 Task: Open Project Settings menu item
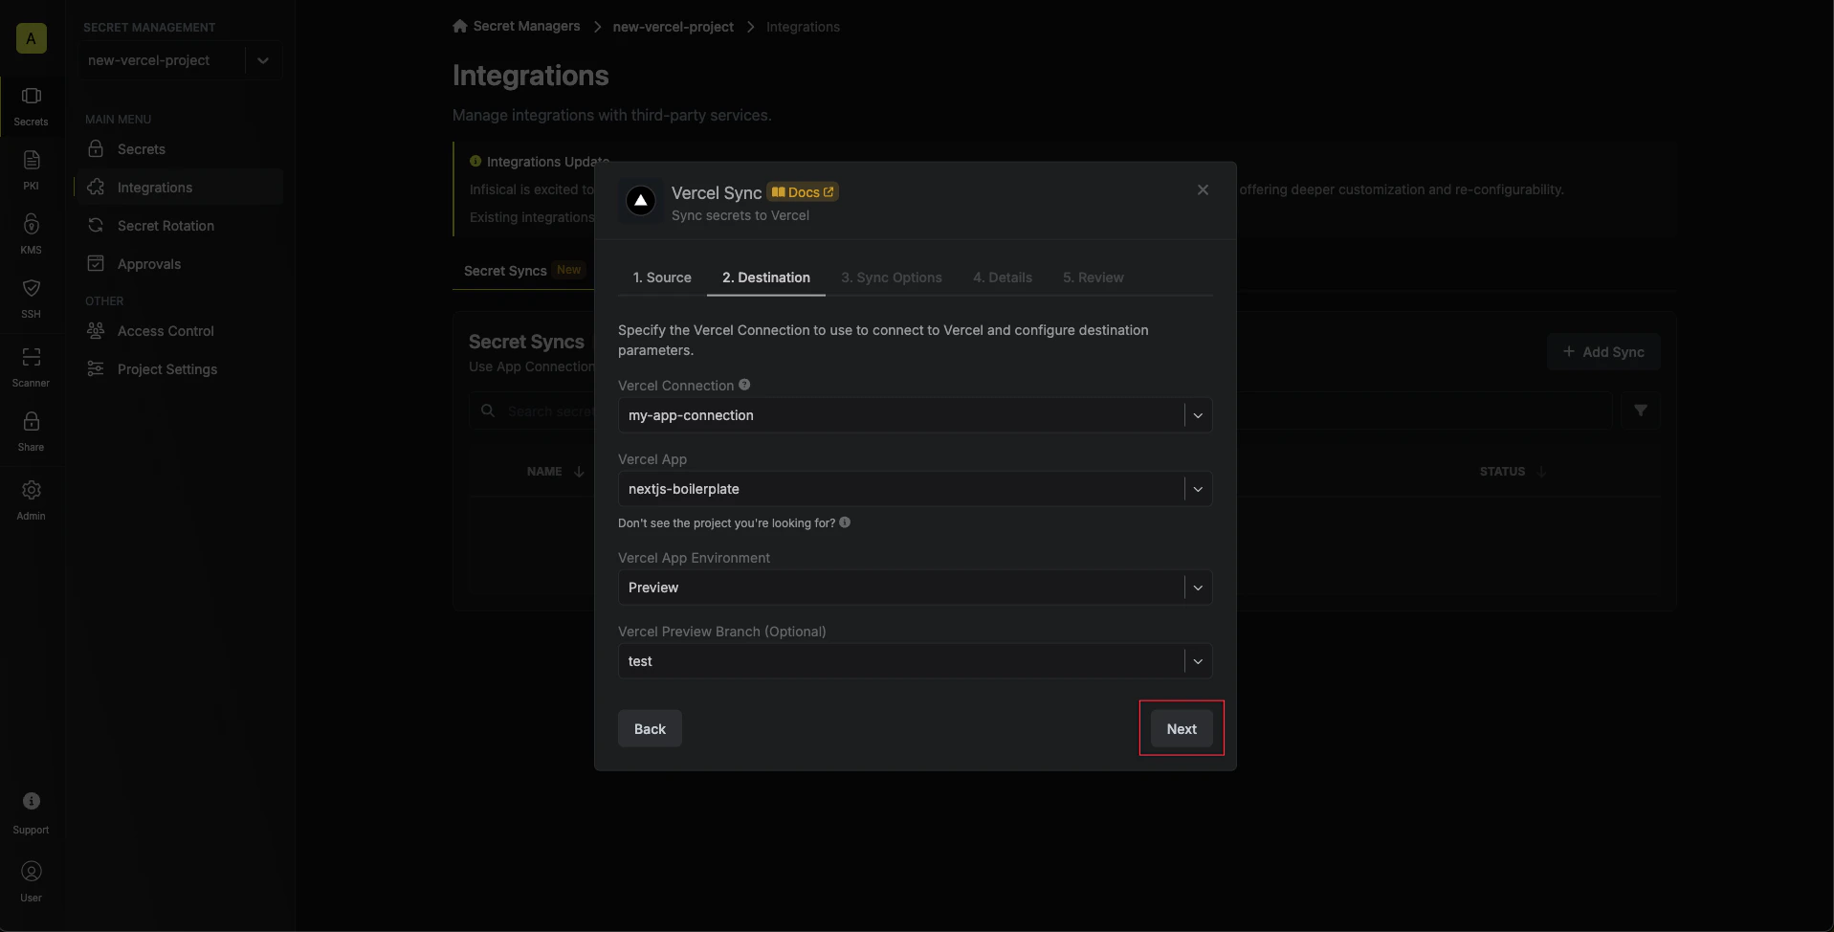pyautogui.click(x=179, y=369)
